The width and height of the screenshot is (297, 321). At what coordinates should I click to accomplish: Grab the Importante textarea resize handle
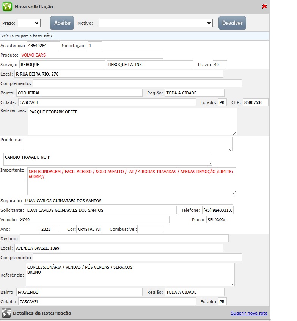click(x=234, y=193)
